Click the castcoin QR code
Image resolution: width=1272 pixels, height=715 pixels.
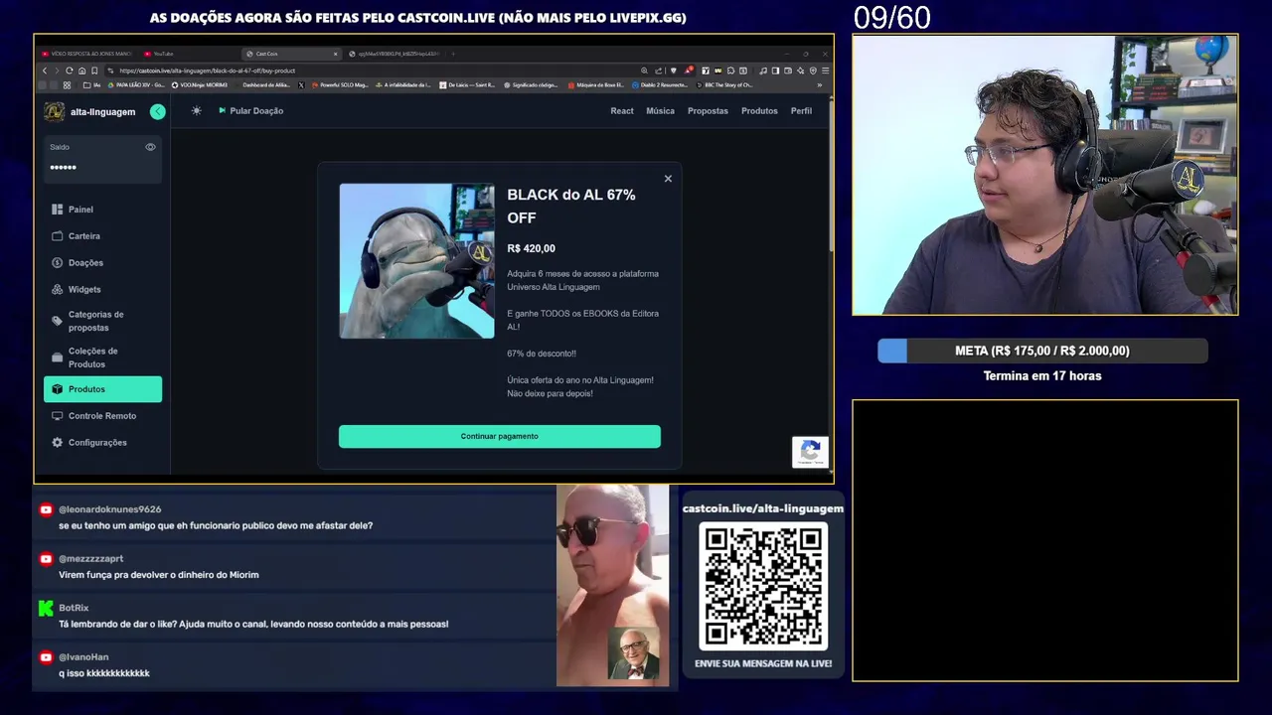click(763, 587)
